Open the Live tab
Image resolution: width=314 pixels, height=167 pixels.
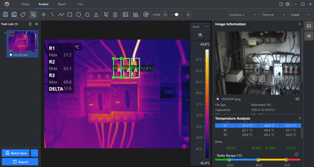[80, 4]
